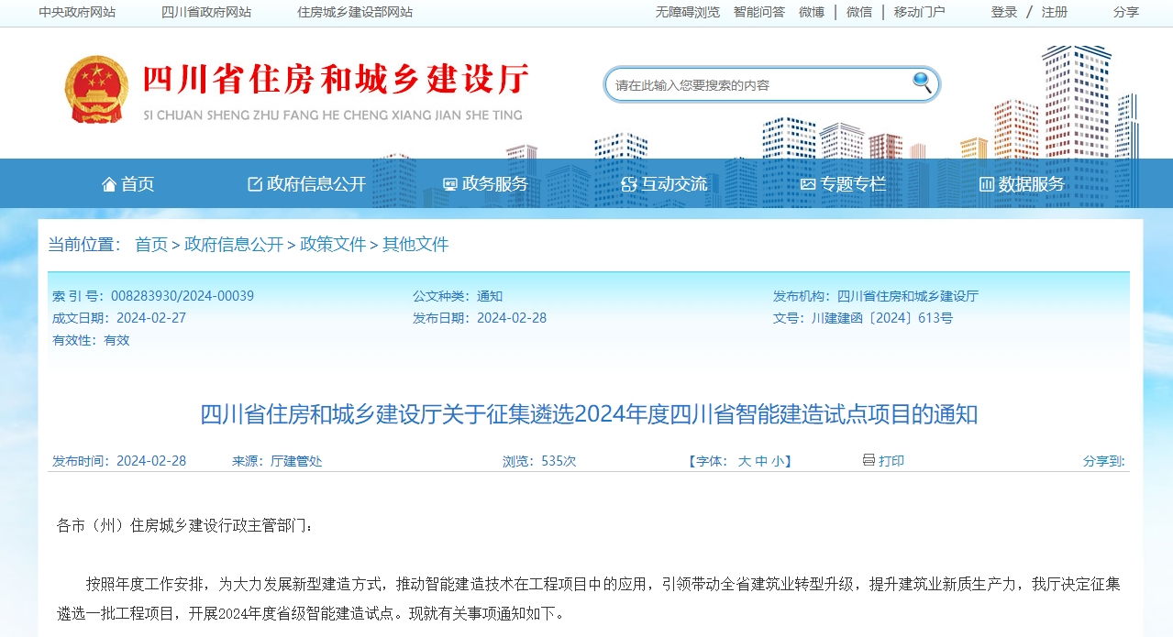Image resolution: width=1173 pixels, height=637 pixels.
Task: Toggle 无障碍浏览 accessibility browsing mode
Action: coord(686,13)
